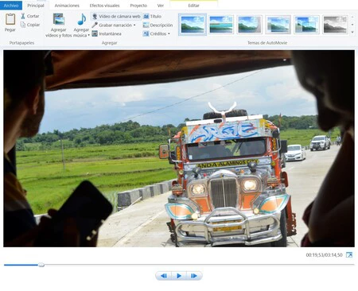Add a Título to the movie

point(152,17)
